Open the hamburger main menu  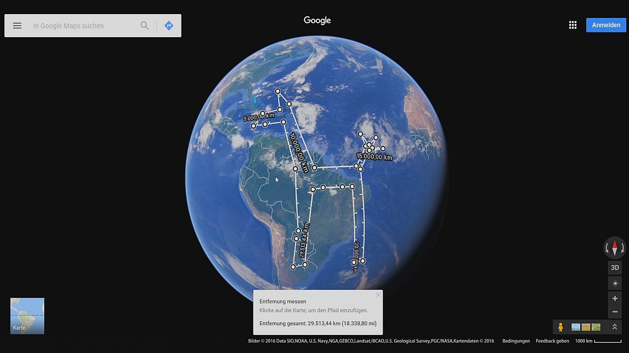17,26
